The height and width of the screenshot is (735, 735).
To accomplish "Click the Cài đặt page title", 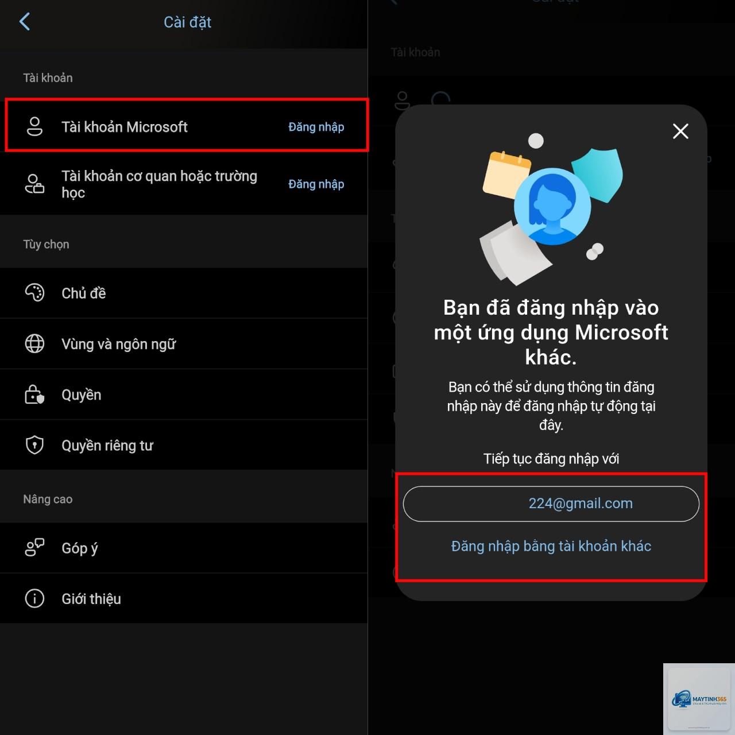I will click(x=188, y=22).
